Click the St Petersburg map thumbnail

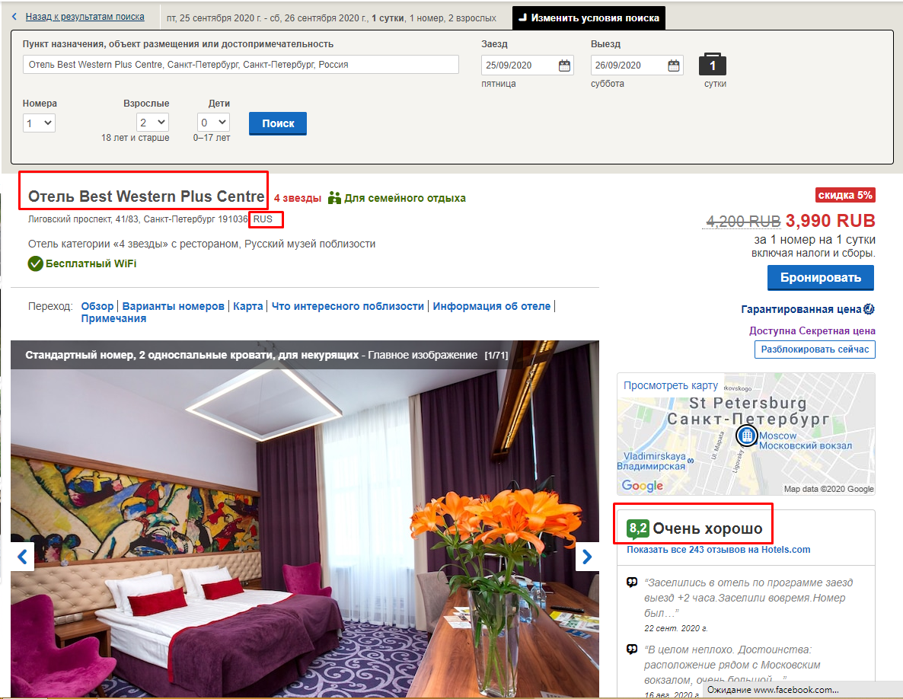[x=746, y=433]
